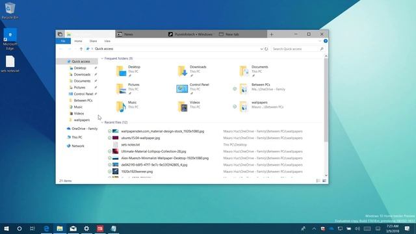This screenshot has height=234, width=416.
Task: Select Music in navigation pane
Action: [77, 107]
